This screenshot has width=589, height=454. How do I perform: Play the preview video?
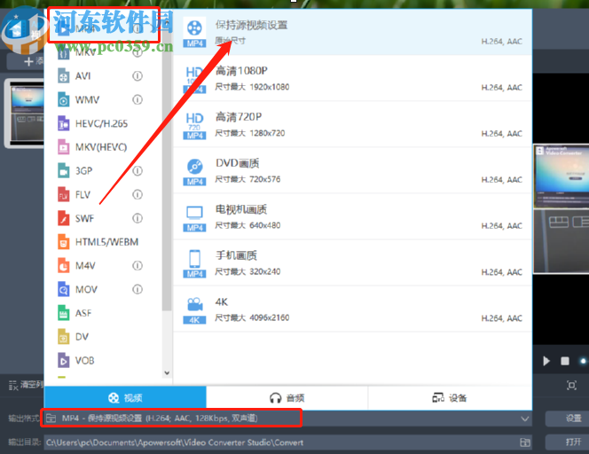[x=546, y=361]
